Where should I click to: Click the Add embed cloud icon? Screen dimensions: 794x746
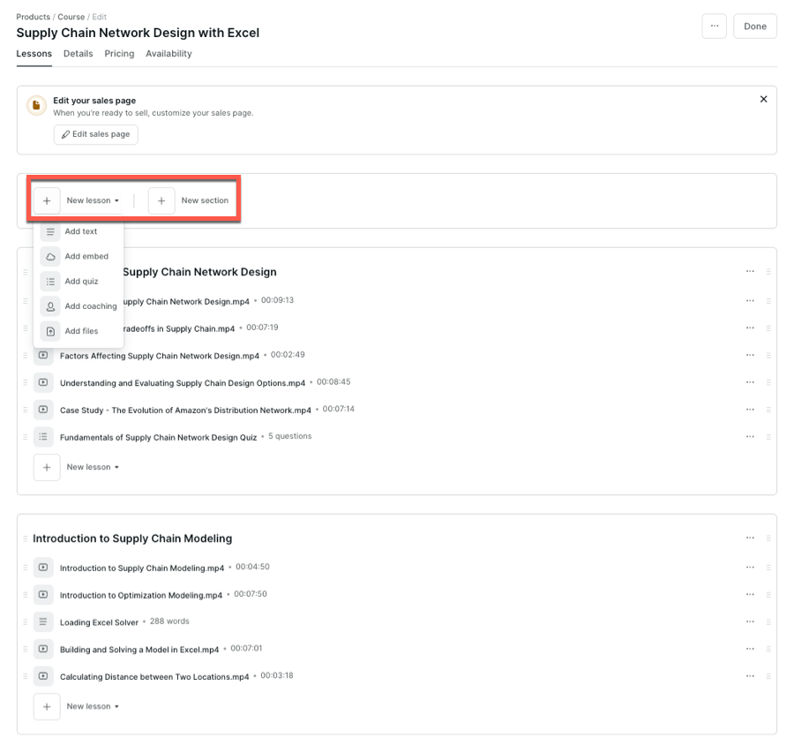pyautogui.click(x=50, y=256)
